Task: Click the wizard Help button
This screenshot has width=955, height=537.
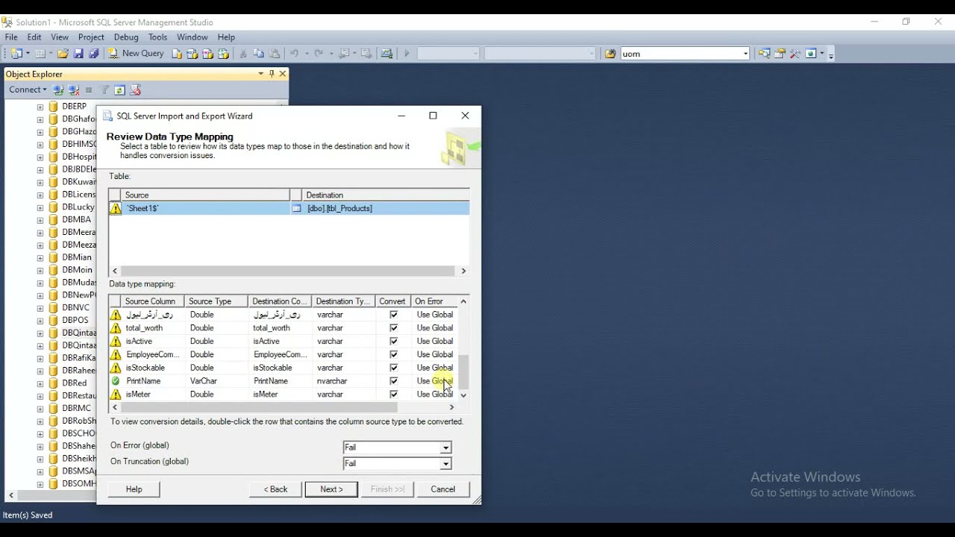Action: (134, 489)
